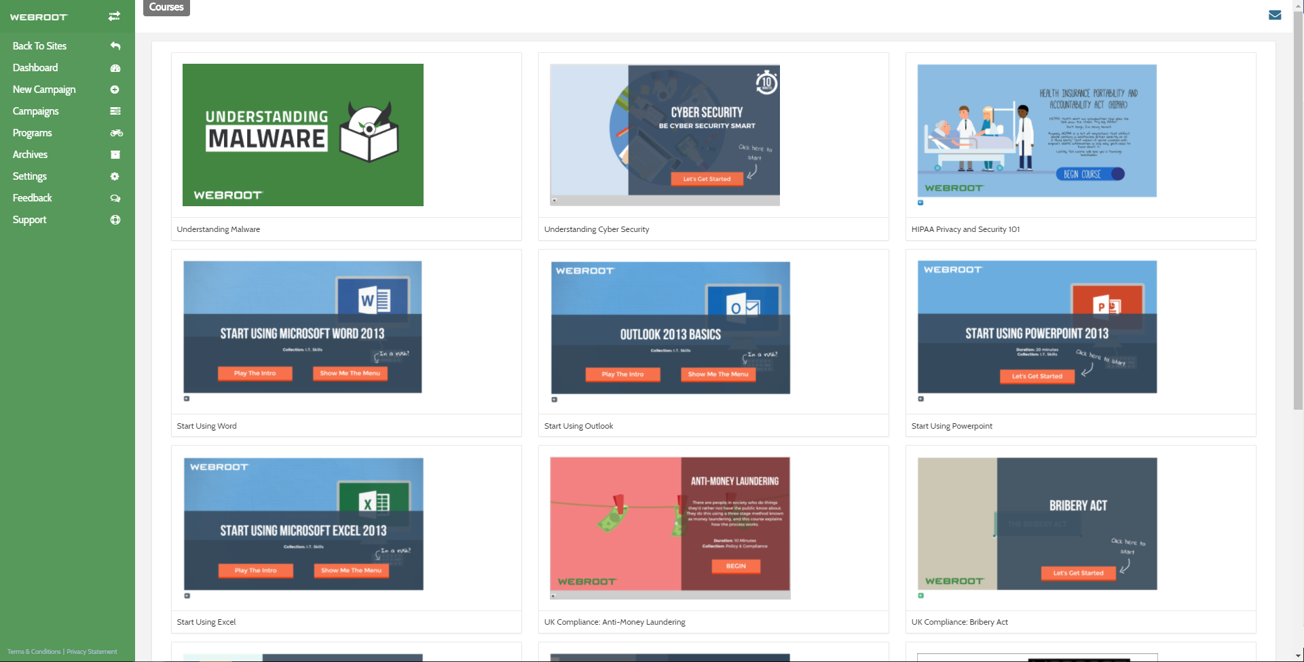Viewport: 1304px width, 662px height.
Task: Click the Programs bicycle icon
Action: [x=117, y=133]
